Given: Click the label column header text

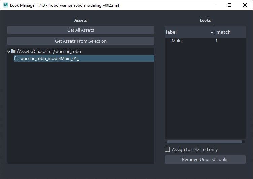Looking at the screenshot, I should click(171, 32).
